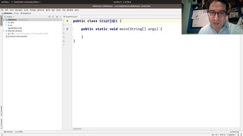Open the Code menu
Screen dimensions: 243x136
point(26,10)
